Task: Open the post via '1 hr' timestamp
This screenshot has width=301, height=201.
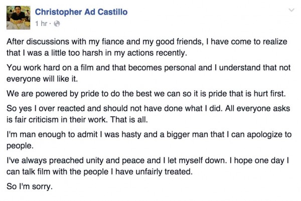Action: pos(41,23)
